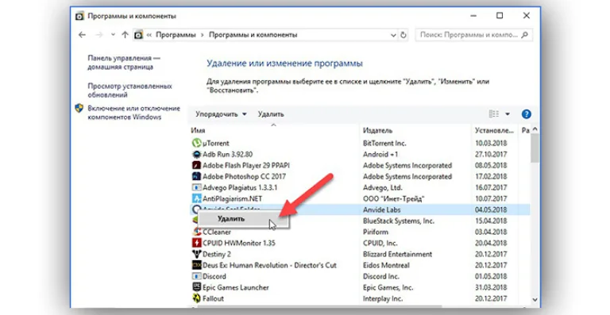Expand the address bar history dropdown
Screen dimensions: 610x315
coord(393,35)
